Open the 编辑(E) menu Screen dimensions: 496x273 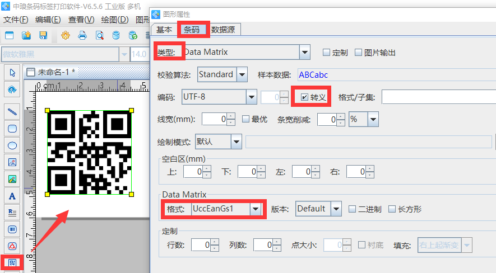[48, 20]
